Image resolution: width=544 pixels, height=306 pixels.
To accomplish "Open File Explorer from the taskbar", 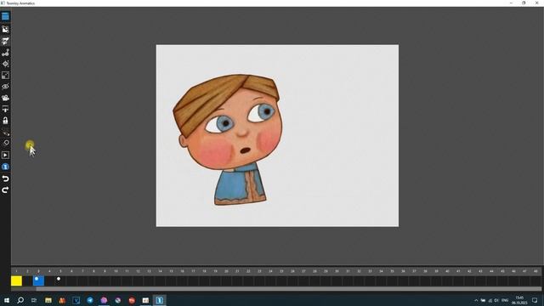I will (x=48, y=300).
